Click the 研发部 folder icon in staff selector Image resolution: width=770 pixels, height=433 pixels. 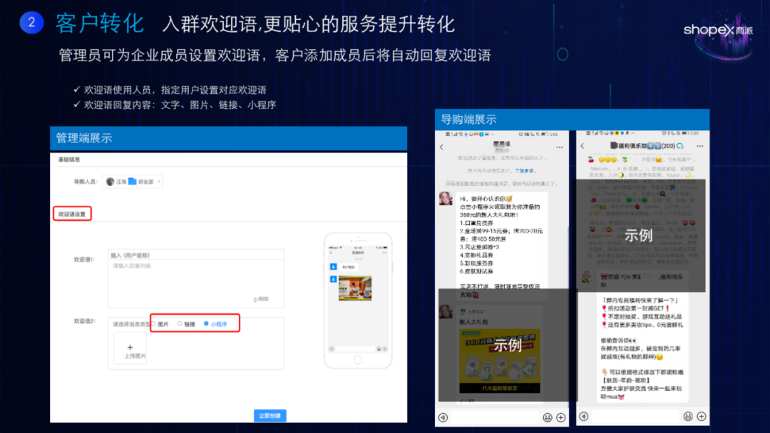click(132, 182)
